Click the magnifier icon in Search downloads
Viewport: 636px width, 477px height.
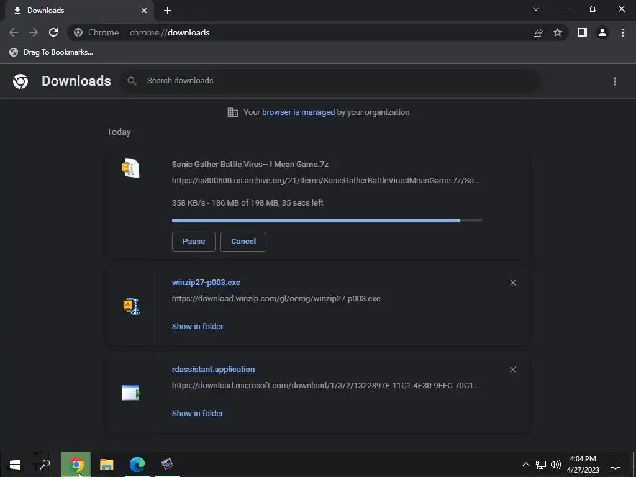(x=132, y=81)
